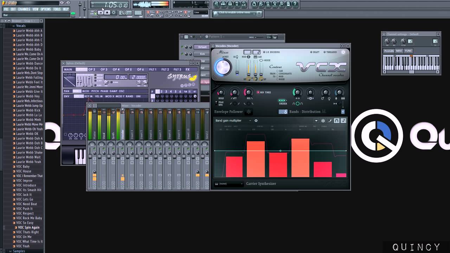
Task: Open the CHANNELS menu
Action: [24, 9]
